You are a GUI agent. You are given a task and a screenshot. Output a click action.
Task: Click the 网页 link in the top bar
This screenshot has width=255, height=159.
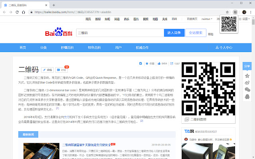tap(88, 19)
